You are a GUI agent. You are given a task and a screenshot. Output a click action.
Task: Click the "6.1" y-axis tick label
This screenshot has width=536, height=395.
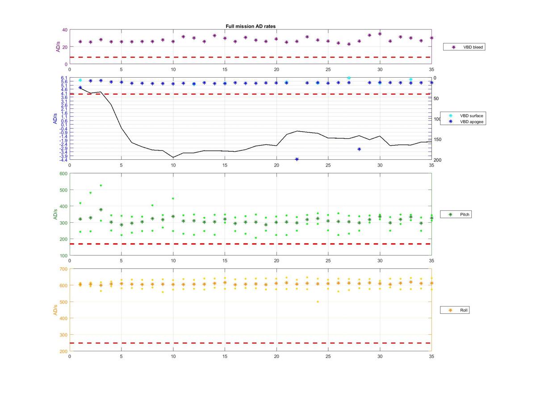point(65,78)
